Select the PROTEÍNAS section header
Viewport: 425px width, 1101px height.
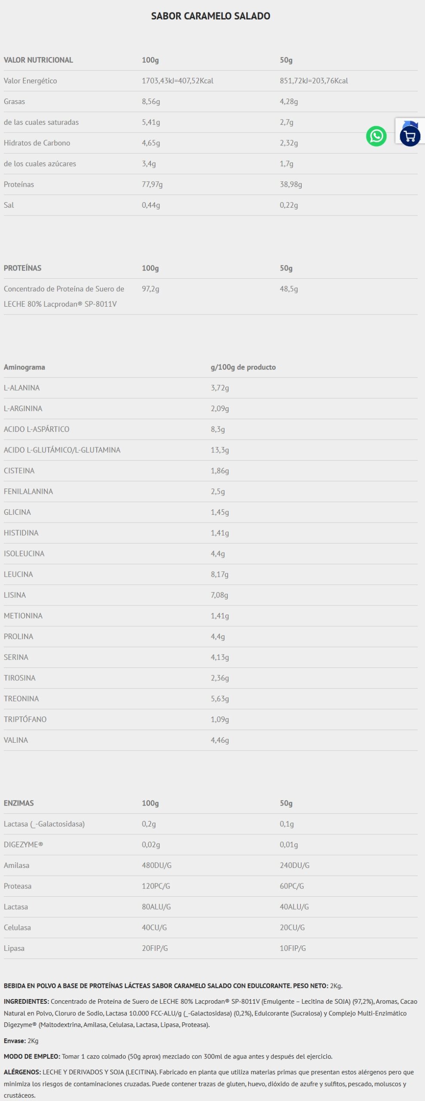coord(22,268)
